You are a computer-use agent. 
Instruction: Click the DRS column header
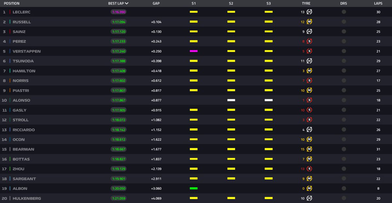point(344,4)
